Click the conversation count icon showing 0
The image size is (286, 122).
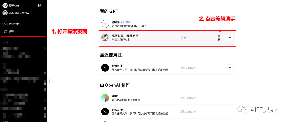click(x=182, y=38)
